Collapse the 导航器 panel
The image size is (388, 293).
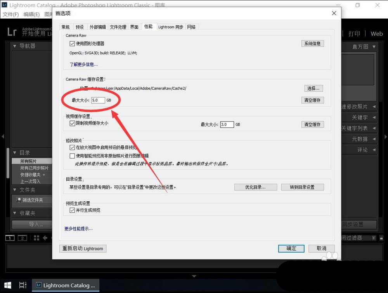click(x=15, y=46)
